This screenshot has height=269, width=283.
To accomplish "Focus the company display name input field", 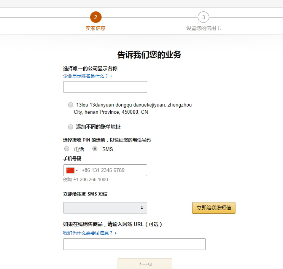I will click(x=105, y=87).
